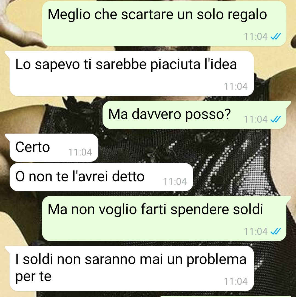Select 'I soldi non saranno mai un problema' message
The width and height of the screenshot is (296, 297).
[x=132, y=268]
